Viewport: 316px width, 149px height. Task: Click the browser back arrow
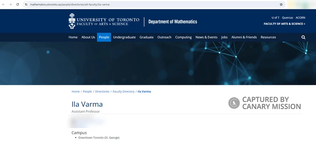[x=4, y=4]
